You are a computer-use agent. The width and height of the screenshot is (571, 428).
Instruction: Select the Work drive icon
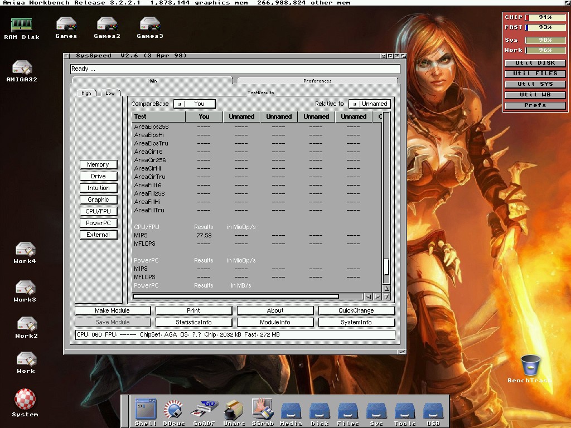(x=26, y=362)
